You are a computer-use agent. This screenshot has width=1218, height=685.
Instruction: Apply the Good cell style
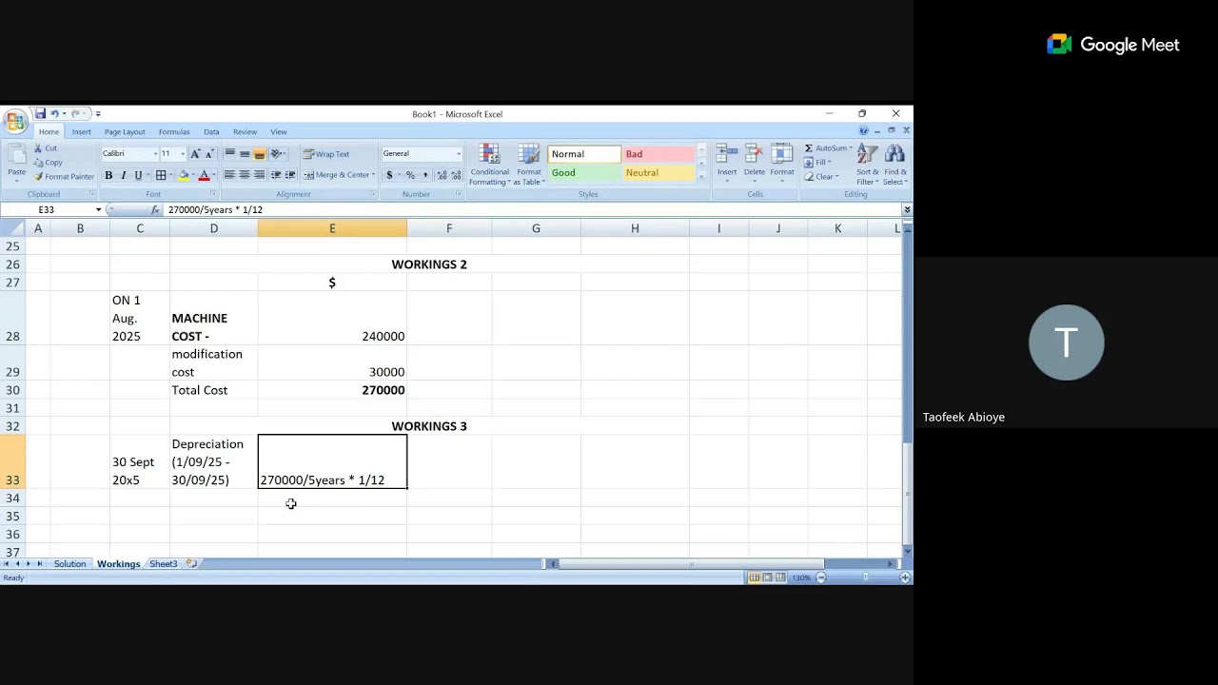tap(583, 173)
